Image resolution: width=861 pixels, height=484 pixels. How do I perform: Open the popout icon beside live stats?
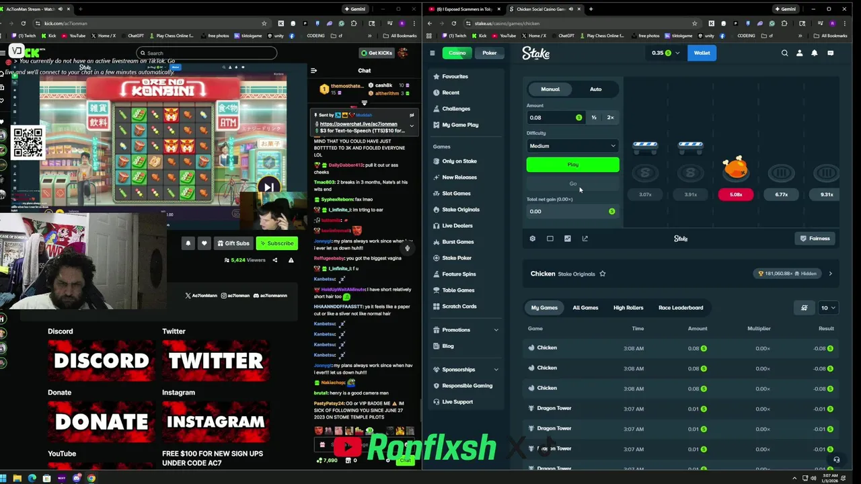pos(585,239)
